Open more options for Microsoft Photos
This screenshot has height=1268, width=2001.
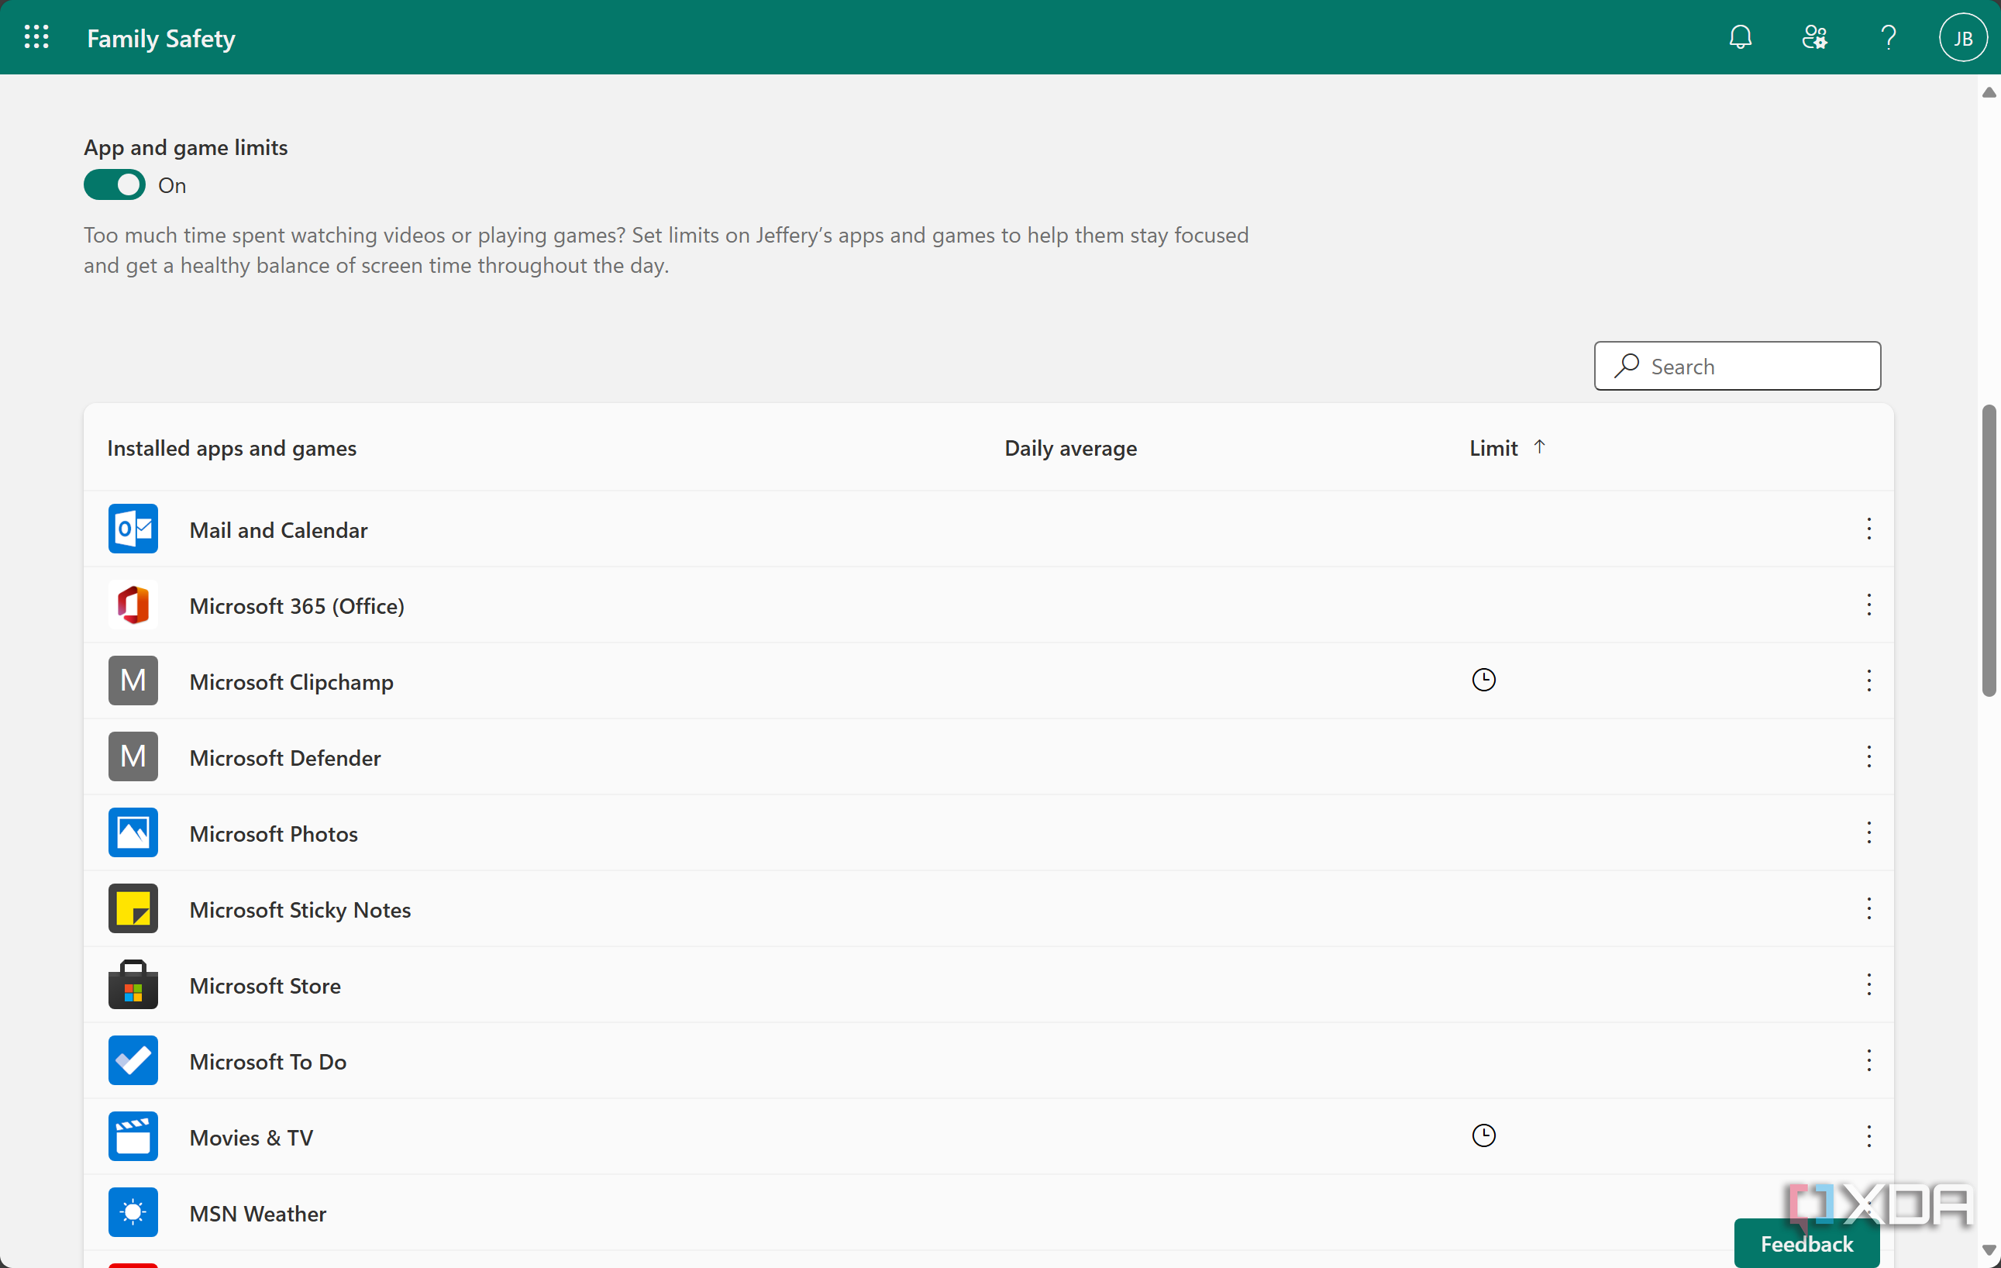tap(1869, 832)
